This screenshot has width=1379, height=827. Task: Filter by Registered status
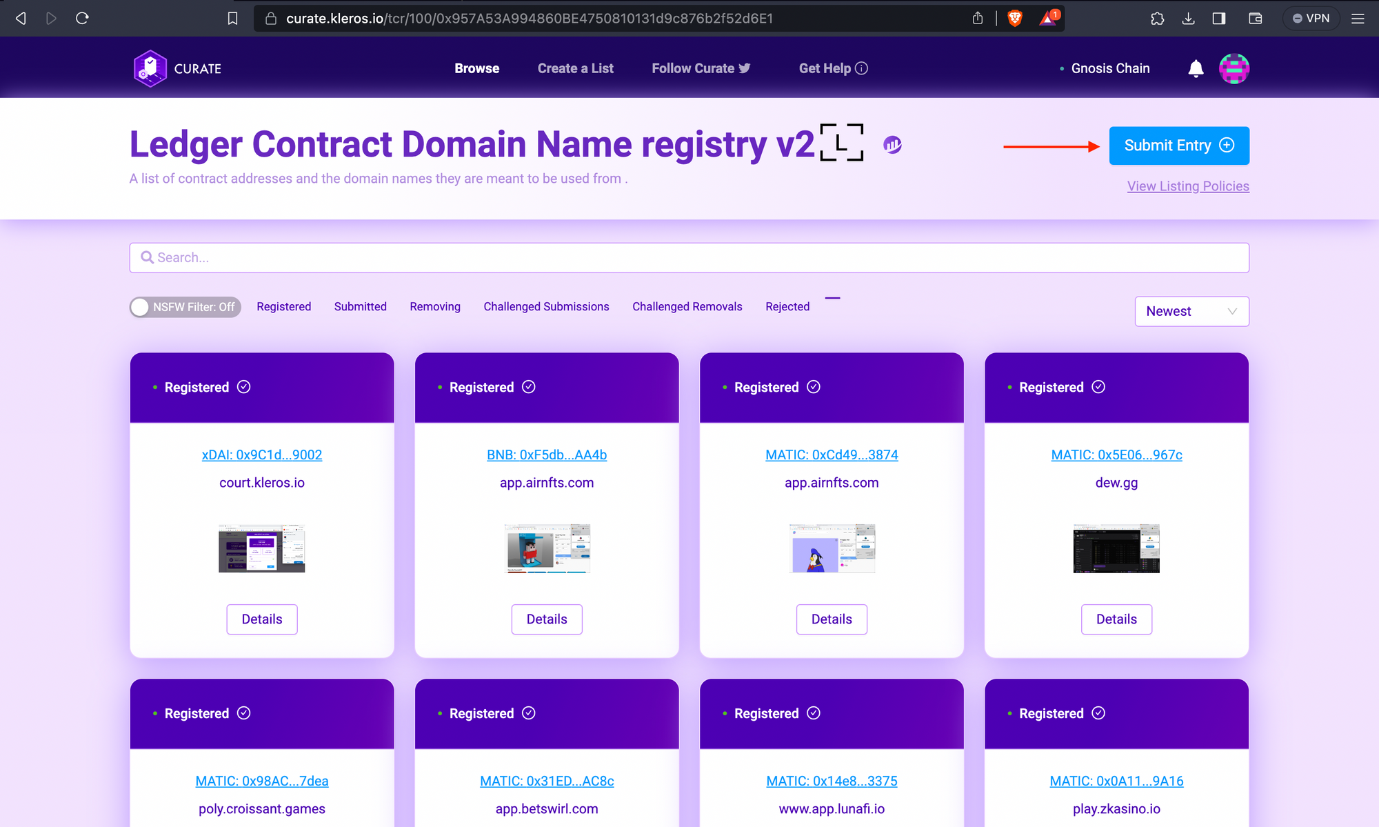click(x=283, y=306)
